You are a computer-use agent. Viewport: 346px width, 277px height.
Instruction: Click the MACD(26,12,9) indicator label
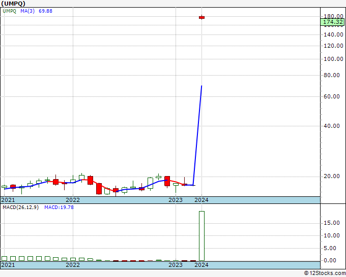pos(20,207)
